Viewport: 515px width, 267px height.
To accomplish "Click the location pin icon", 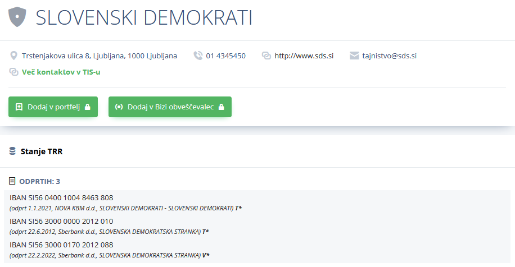I will (x=13, y=56).
